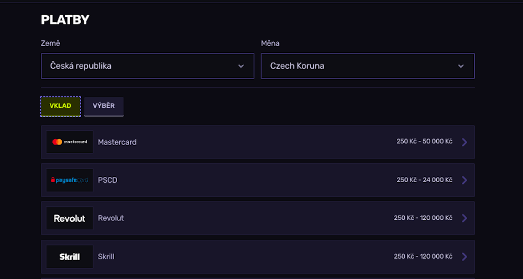Switch to the VÝBĚR tab
Image resolution: width=523 pixels, height=279 pixels.
(104, 106)
